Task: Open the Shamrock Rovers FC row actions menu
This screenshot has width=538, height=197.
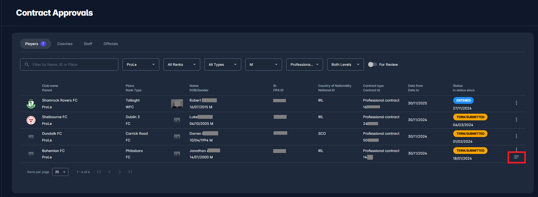Action: [516, 103]
